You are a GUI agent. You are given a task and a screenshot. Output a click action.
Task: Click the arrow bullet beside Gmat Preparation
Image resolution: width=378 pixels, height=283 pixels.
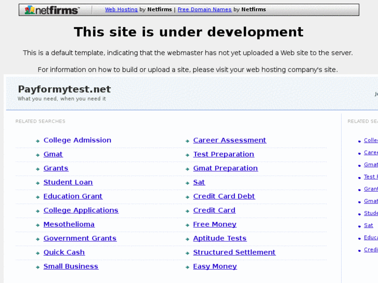[187, 169]
